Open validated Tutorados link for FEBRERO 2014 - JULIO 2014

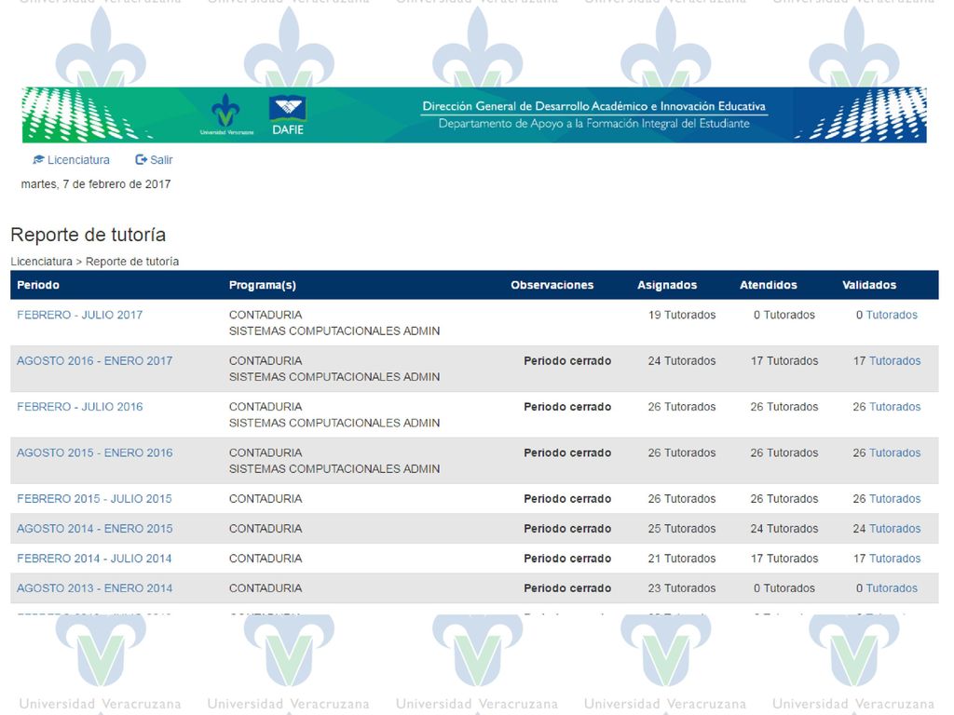(894, 559)
